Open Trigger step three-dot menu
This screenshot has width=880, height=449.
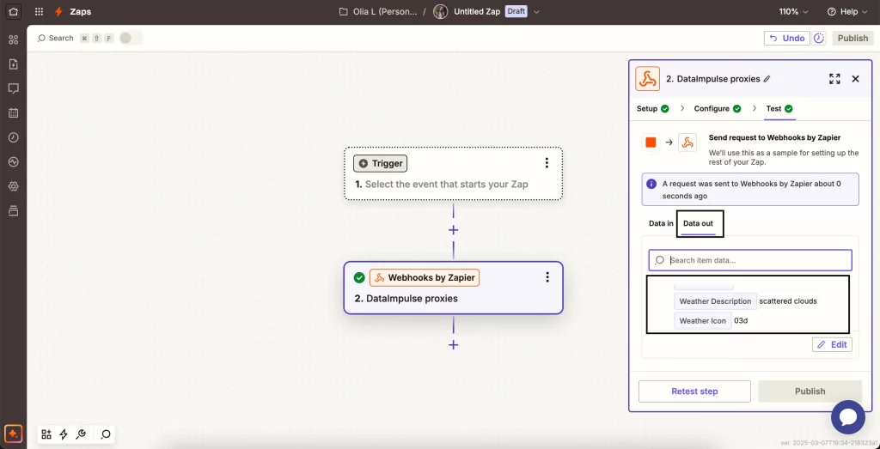(547, 163)
